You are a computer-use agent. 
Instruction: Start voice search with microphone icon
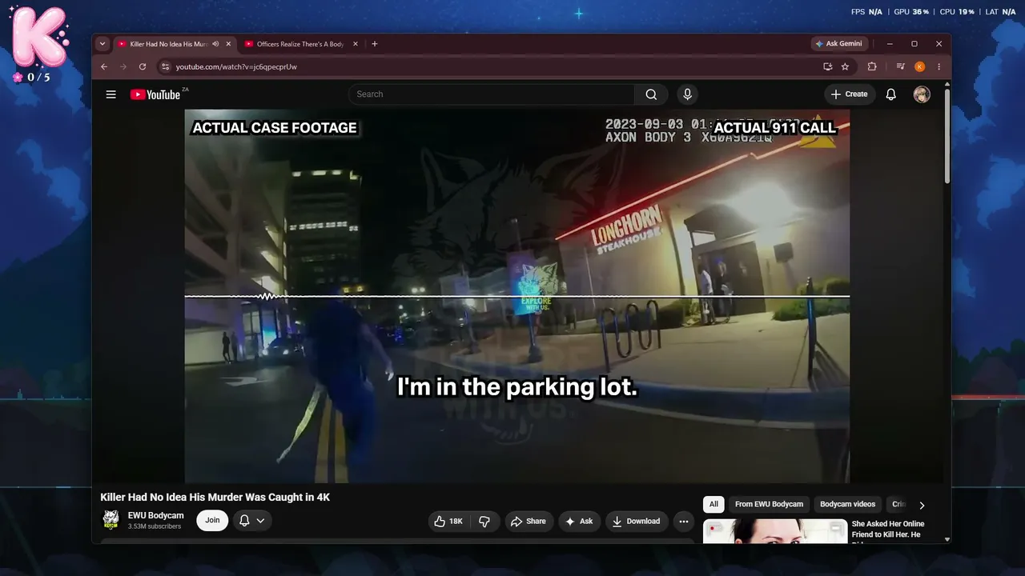click(687, 94)
